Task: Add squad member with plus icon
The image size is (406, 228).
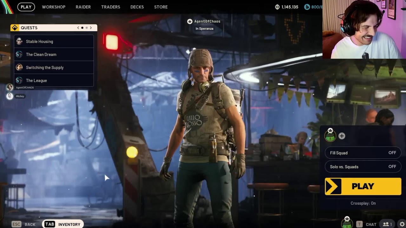Action: (x=342, y=136)
